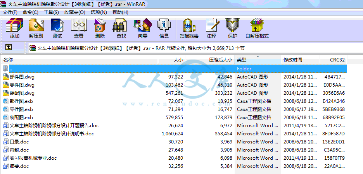Screen dimensions: 363x174
Task: Click size value 547,261
Action: [174, 93]
